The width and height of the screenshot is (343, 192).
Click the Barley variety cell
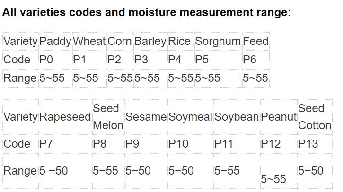pos(150,41)
